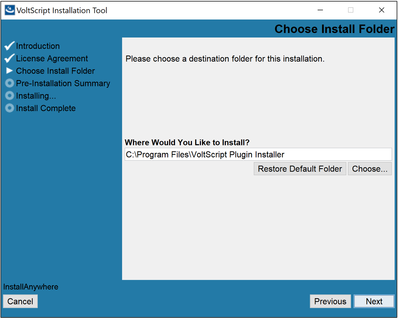Select the Introduction step label

[38, 46]
